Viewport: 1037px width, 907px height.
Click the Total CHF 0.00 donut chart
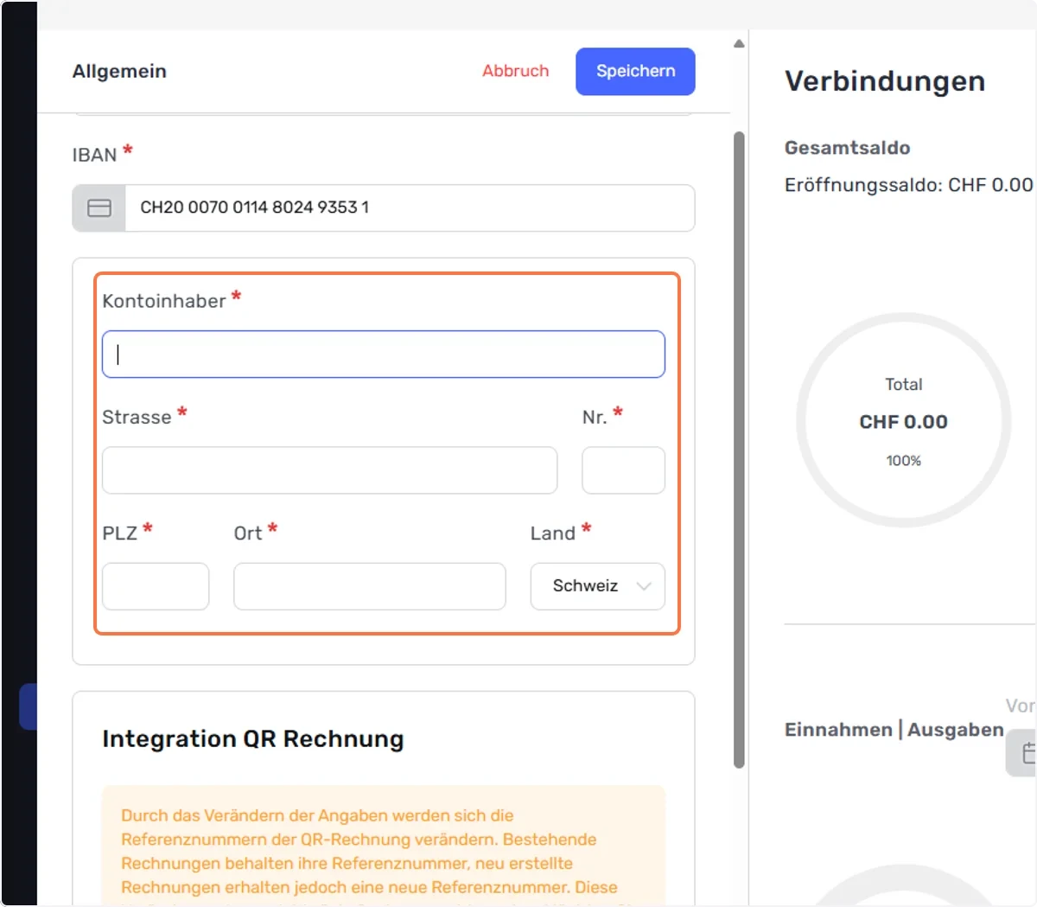tap(904, 420)
